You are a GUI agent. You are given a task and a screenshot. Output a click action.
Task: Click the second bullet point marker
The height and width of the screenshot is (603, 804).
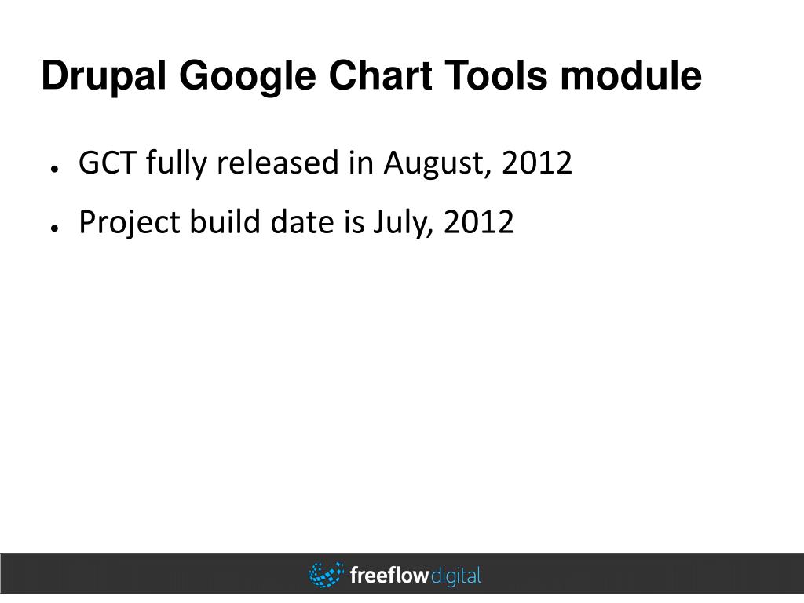tap(54, 228)
